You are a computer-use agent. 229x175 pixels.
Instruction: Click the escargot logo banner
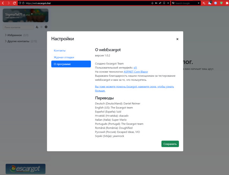tap(25, 169)
